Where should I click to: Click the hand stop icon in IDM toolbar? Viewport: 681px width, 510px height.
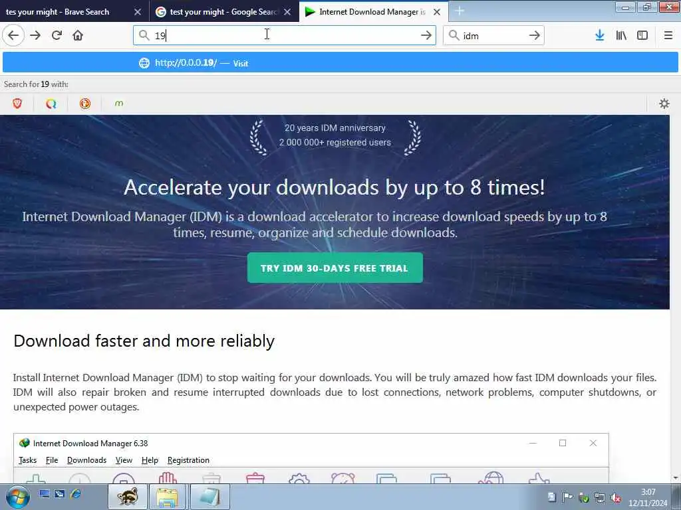tap(168, 477)
